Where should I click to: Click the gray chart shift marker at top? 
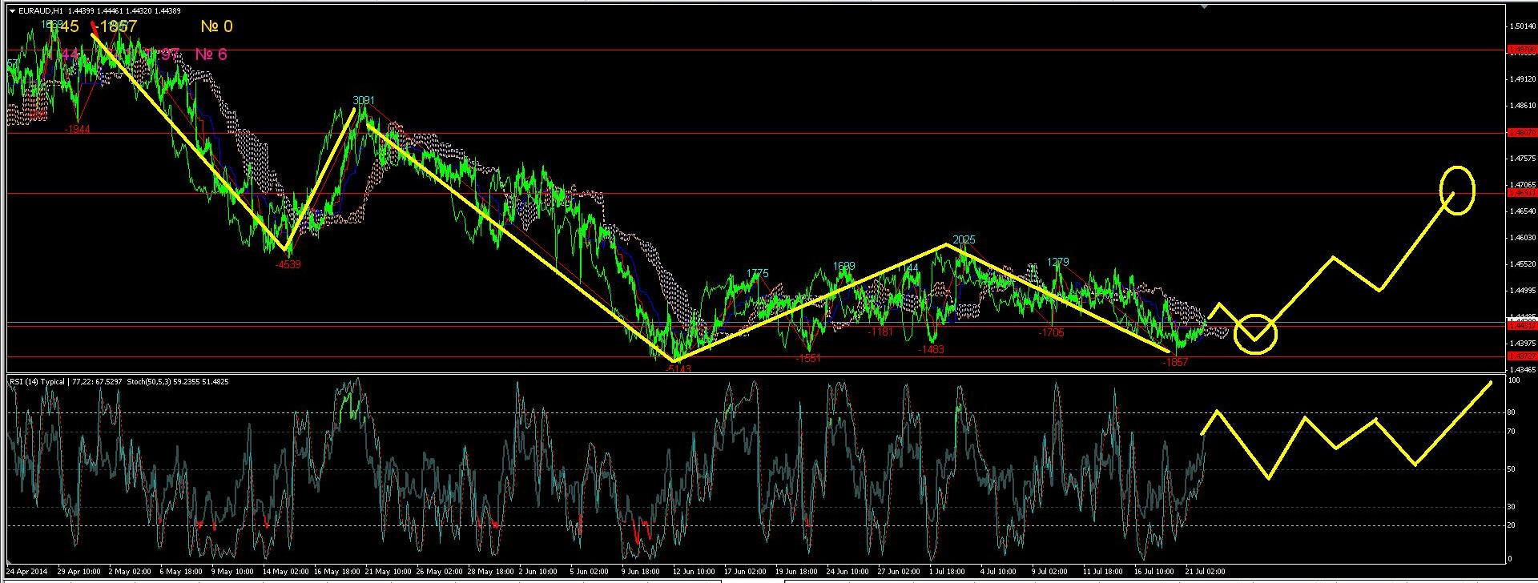(1203, 6)
